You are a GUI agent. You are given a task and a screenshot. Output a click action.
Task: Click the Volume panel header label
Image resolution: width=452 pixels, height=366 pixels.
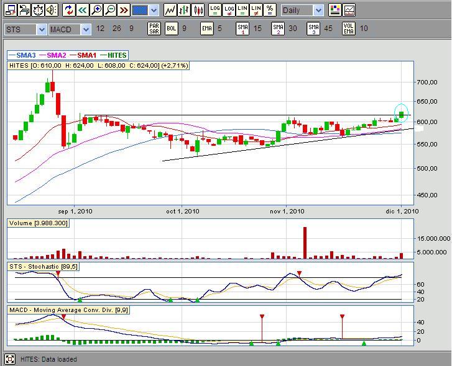(x=39, y=223)
